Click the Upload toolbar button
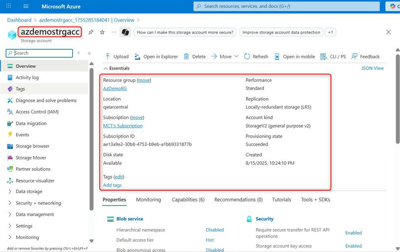400x252 pixels. tap(117, 56)
